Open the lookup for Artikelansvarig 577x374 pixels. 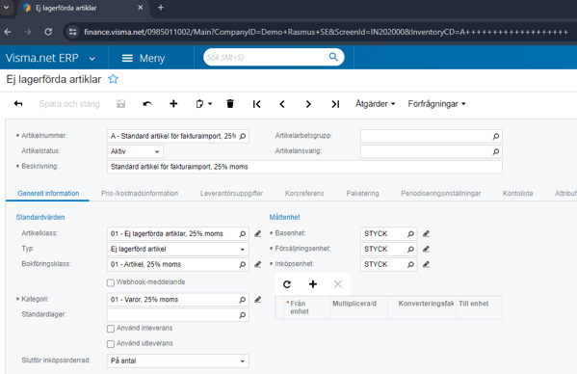496,151
